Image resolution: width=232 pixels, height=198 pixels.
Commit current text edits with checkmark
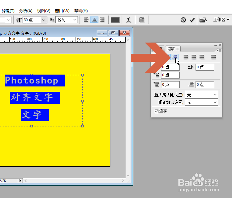(x=192, y=20)
